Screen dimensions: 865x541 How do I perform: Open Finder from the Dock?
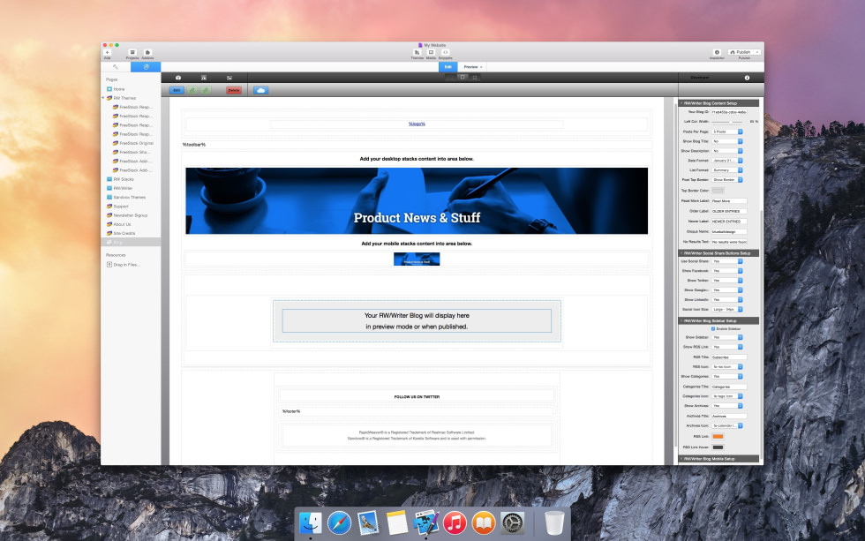[x=311, y=522]
